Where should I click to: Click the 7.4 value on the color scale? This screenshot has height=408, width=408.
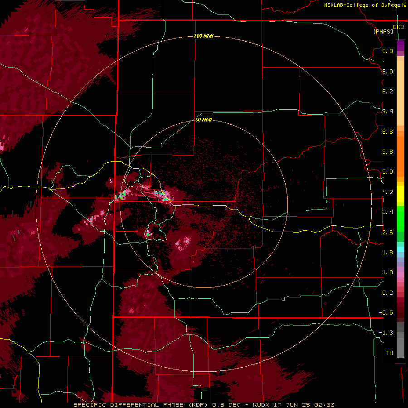(x=388, y=112)
